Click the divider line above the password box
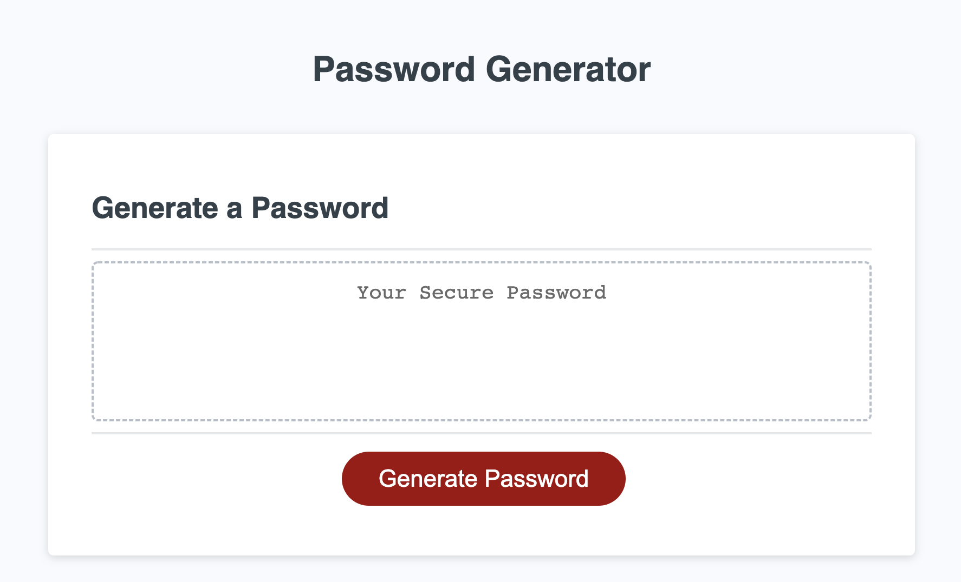The image size is (961, 582). (x=482, y=249)
